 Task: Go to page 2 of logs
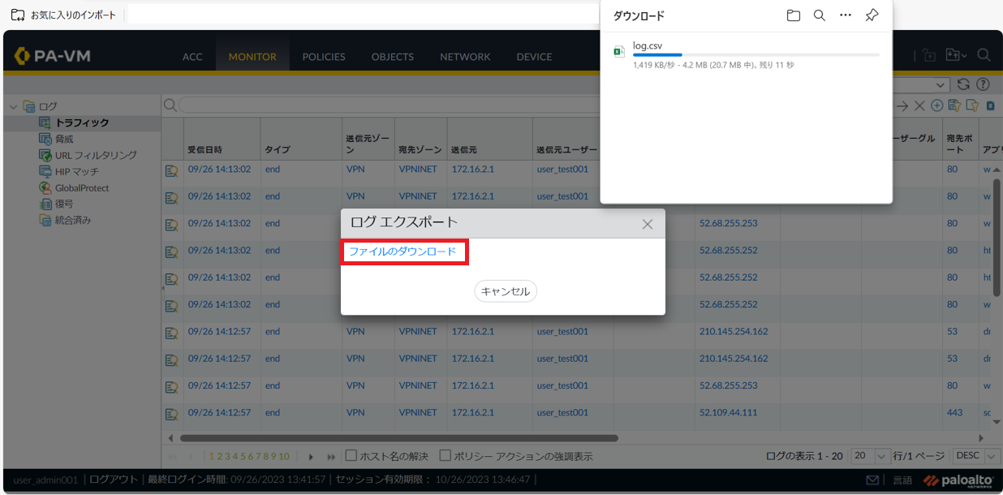220,457
